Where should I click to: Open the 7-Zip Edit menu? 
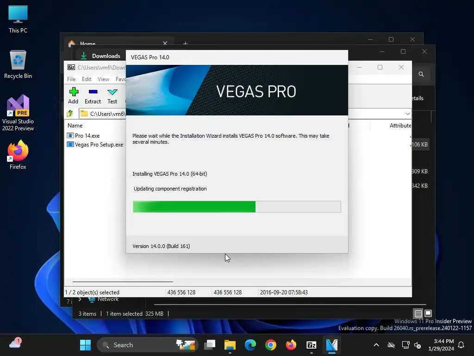pos(86,79)
